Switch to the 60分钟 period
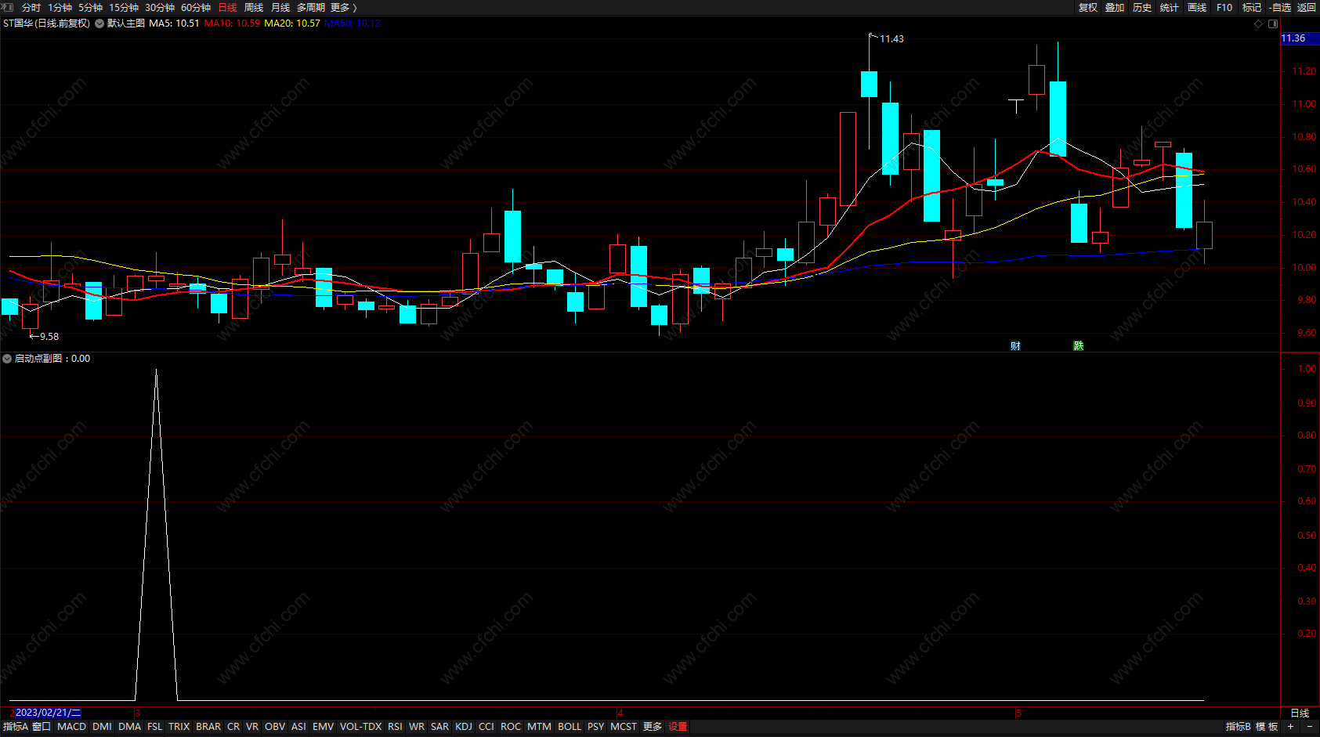This screenshot has width=1320, height=737. tap(196, 7)
